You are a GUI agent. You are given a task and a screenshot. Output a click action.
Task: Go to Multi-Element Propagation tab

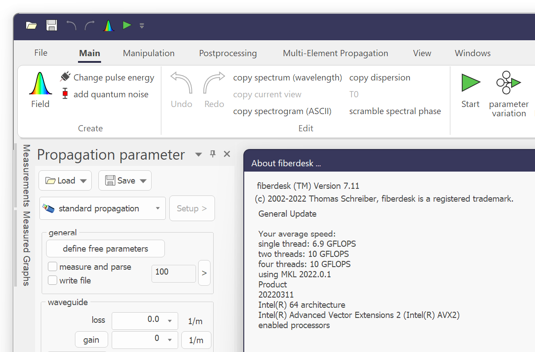click(x=336, y=53)
